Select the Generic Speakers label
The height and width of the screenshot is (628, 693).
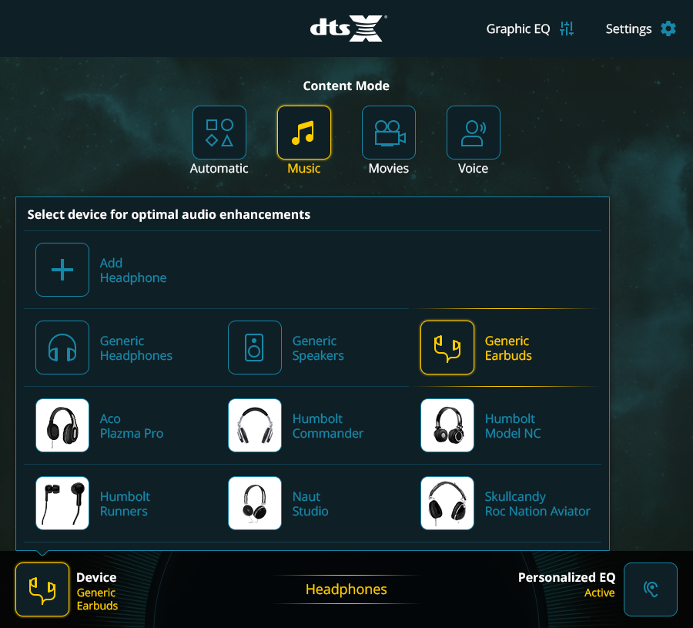tap(318, 348)
